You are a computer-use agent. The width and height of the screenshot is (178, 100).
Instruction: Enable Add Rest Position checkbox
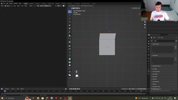click(x=152, y=66)
